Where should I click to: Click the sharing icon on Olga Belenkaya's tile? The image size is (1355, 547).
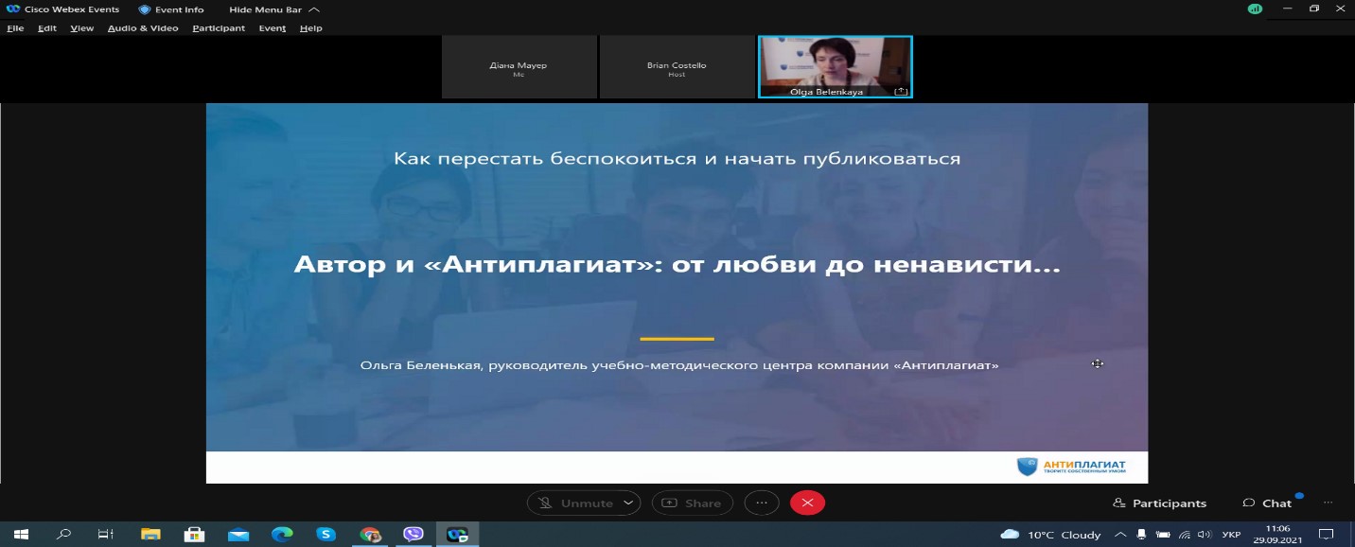[x=901, y=92]
